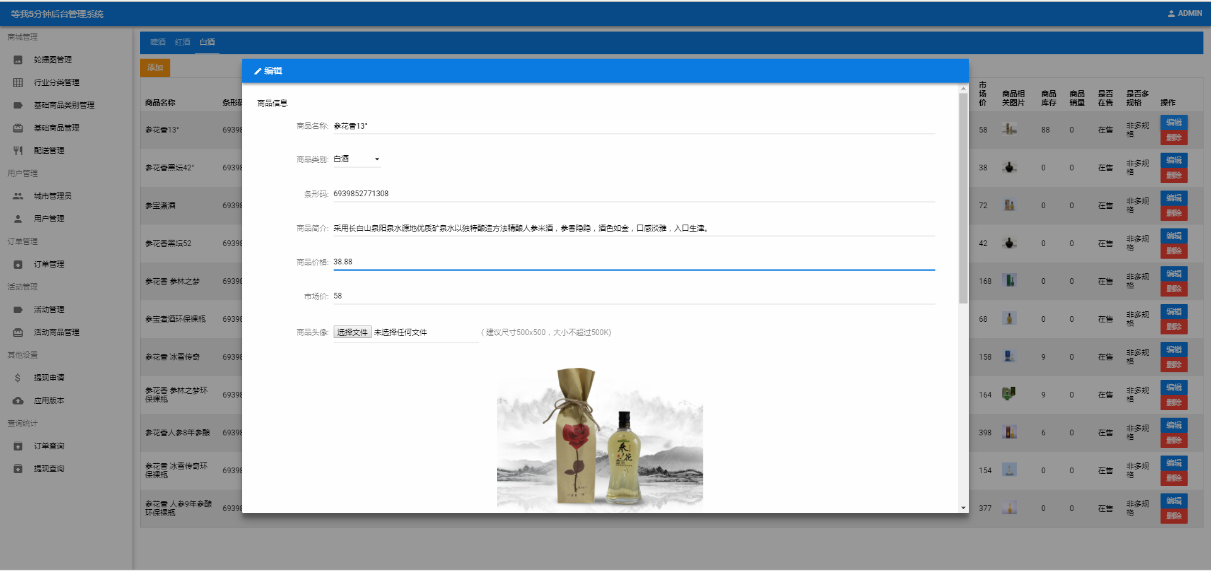Switch to the 啤酒 tab
The width and height of the screenshot is (1211, 571).
pyautogui.click(x=158, y=42)
